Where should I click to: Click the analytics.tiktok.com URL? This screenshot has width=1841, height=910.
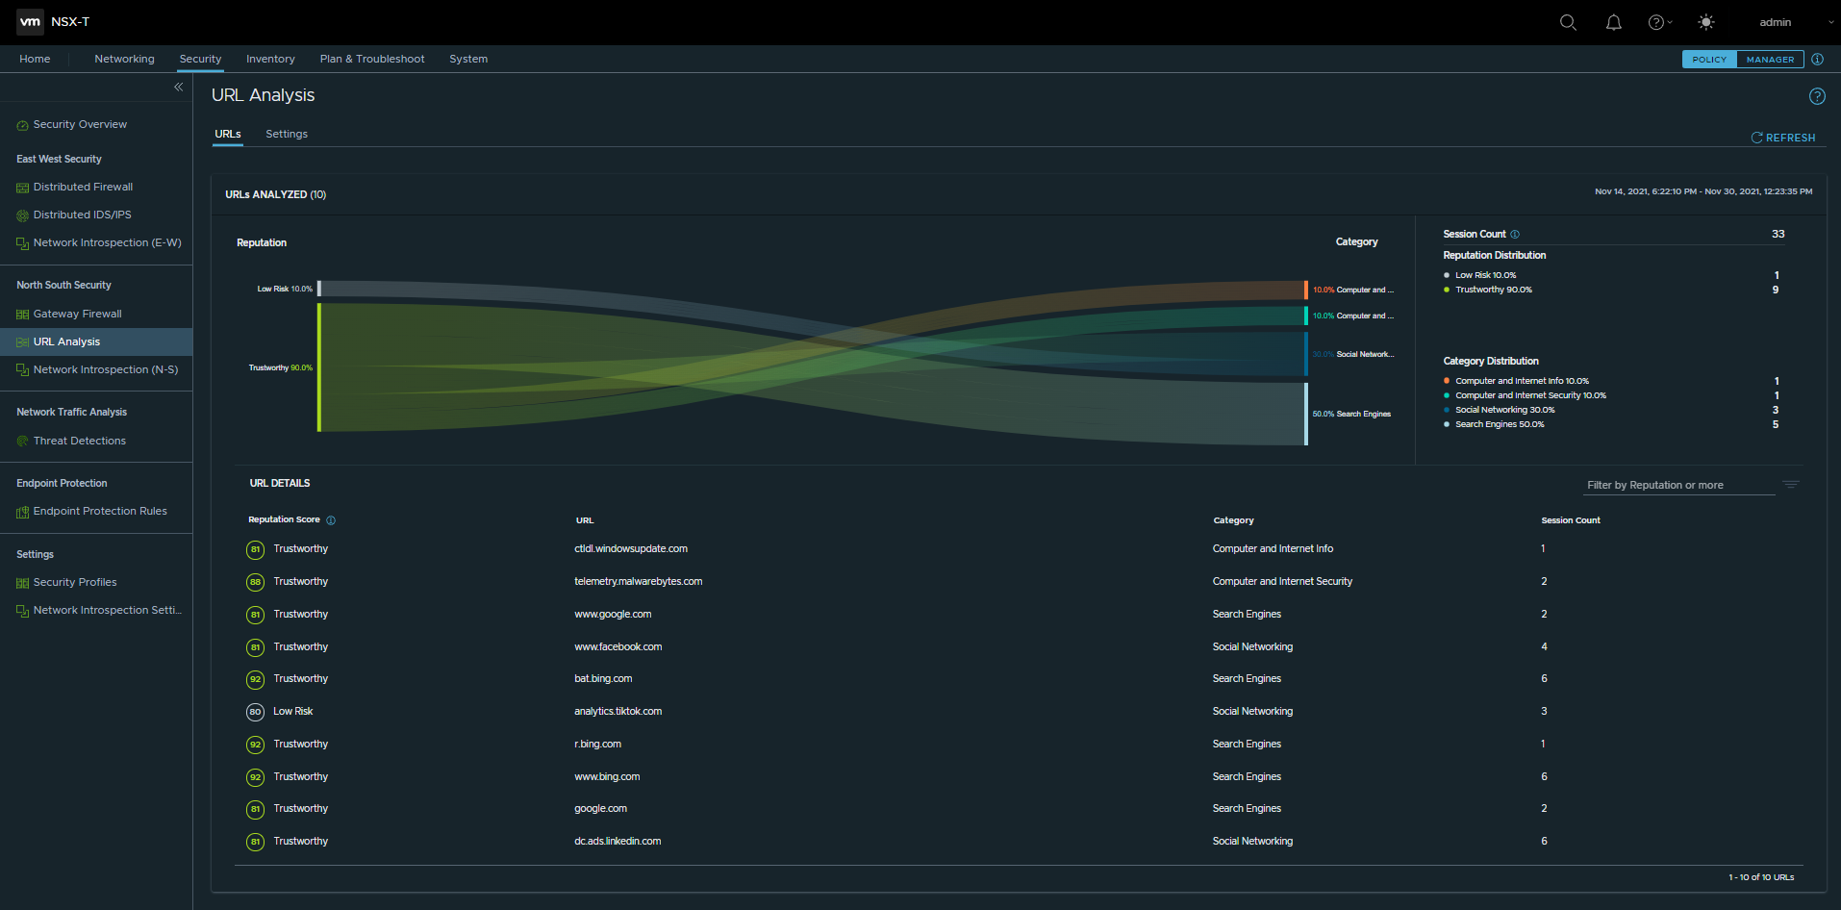pos(618,711)
